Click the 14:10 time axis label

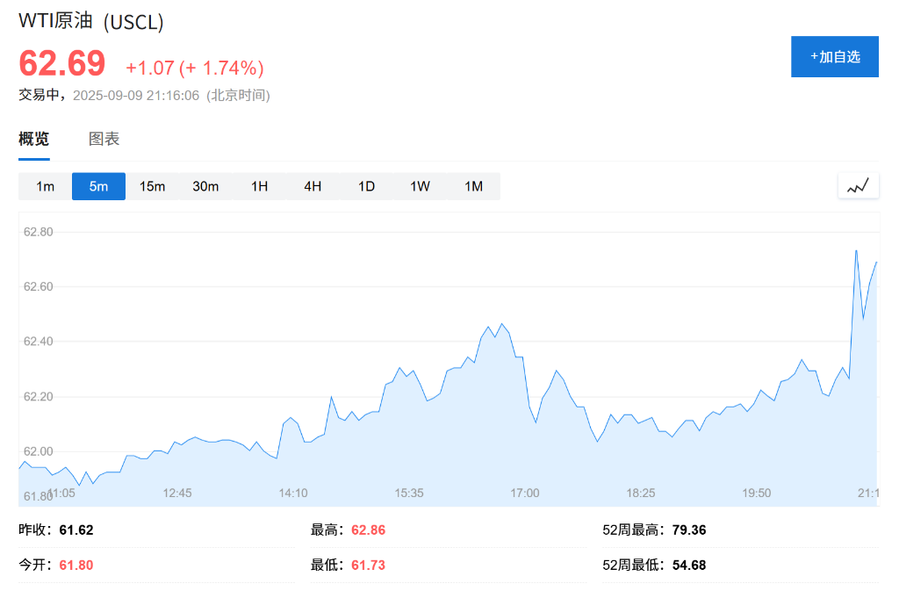293,493
